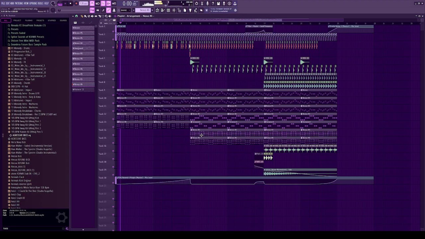Screen dimensions: 425x239
Task: Open the piano roll icon
Action: coord(163,10)
